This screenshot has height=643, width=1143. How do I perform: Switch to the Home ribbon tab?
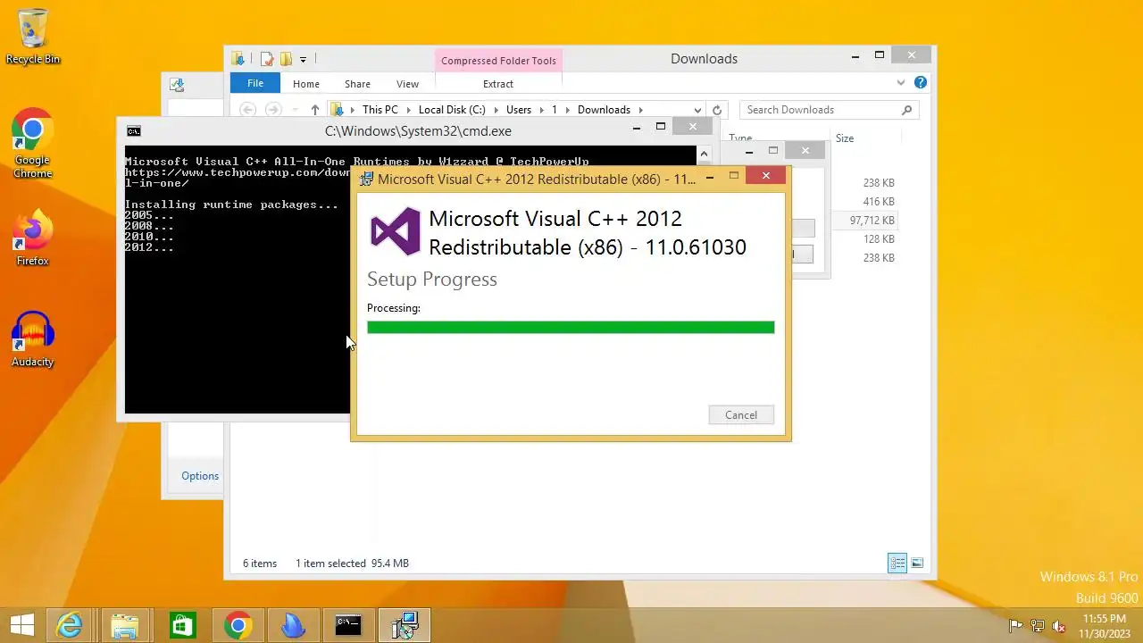point(306,84)
